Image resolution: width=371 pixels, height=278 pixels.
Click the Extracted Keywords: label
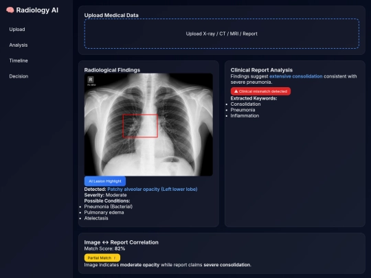coord(254,98)
